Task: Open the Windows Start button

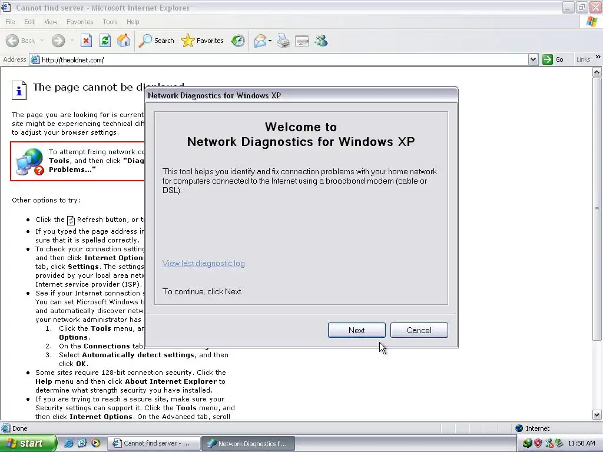Action: click(x=28, y=444)
